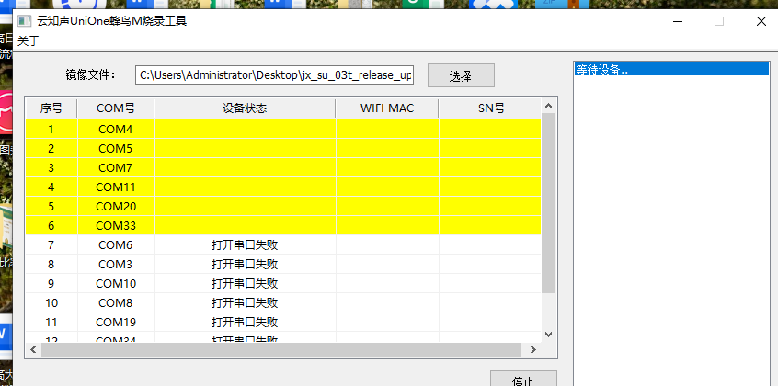The height and width of the screenshot is (386, 778).
Task: Focus the 镜像文件 path input field
Action: [274, 75]
